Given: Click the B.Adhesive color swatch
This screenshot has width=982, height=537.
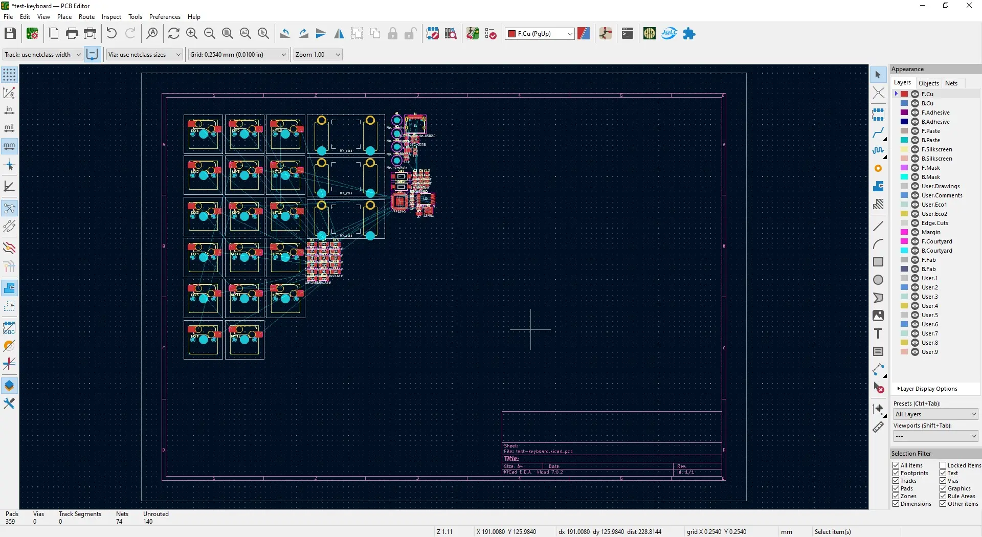Looking at the screenshot, I should coord(904,122).
